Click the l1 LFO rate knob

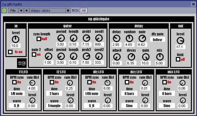coord(32,83)
